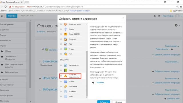The height and width of the screenshot is (103, 183).
Task: Click the Пакет SCORM box icon
Action: pyautogui.click(x=65, y=34)
